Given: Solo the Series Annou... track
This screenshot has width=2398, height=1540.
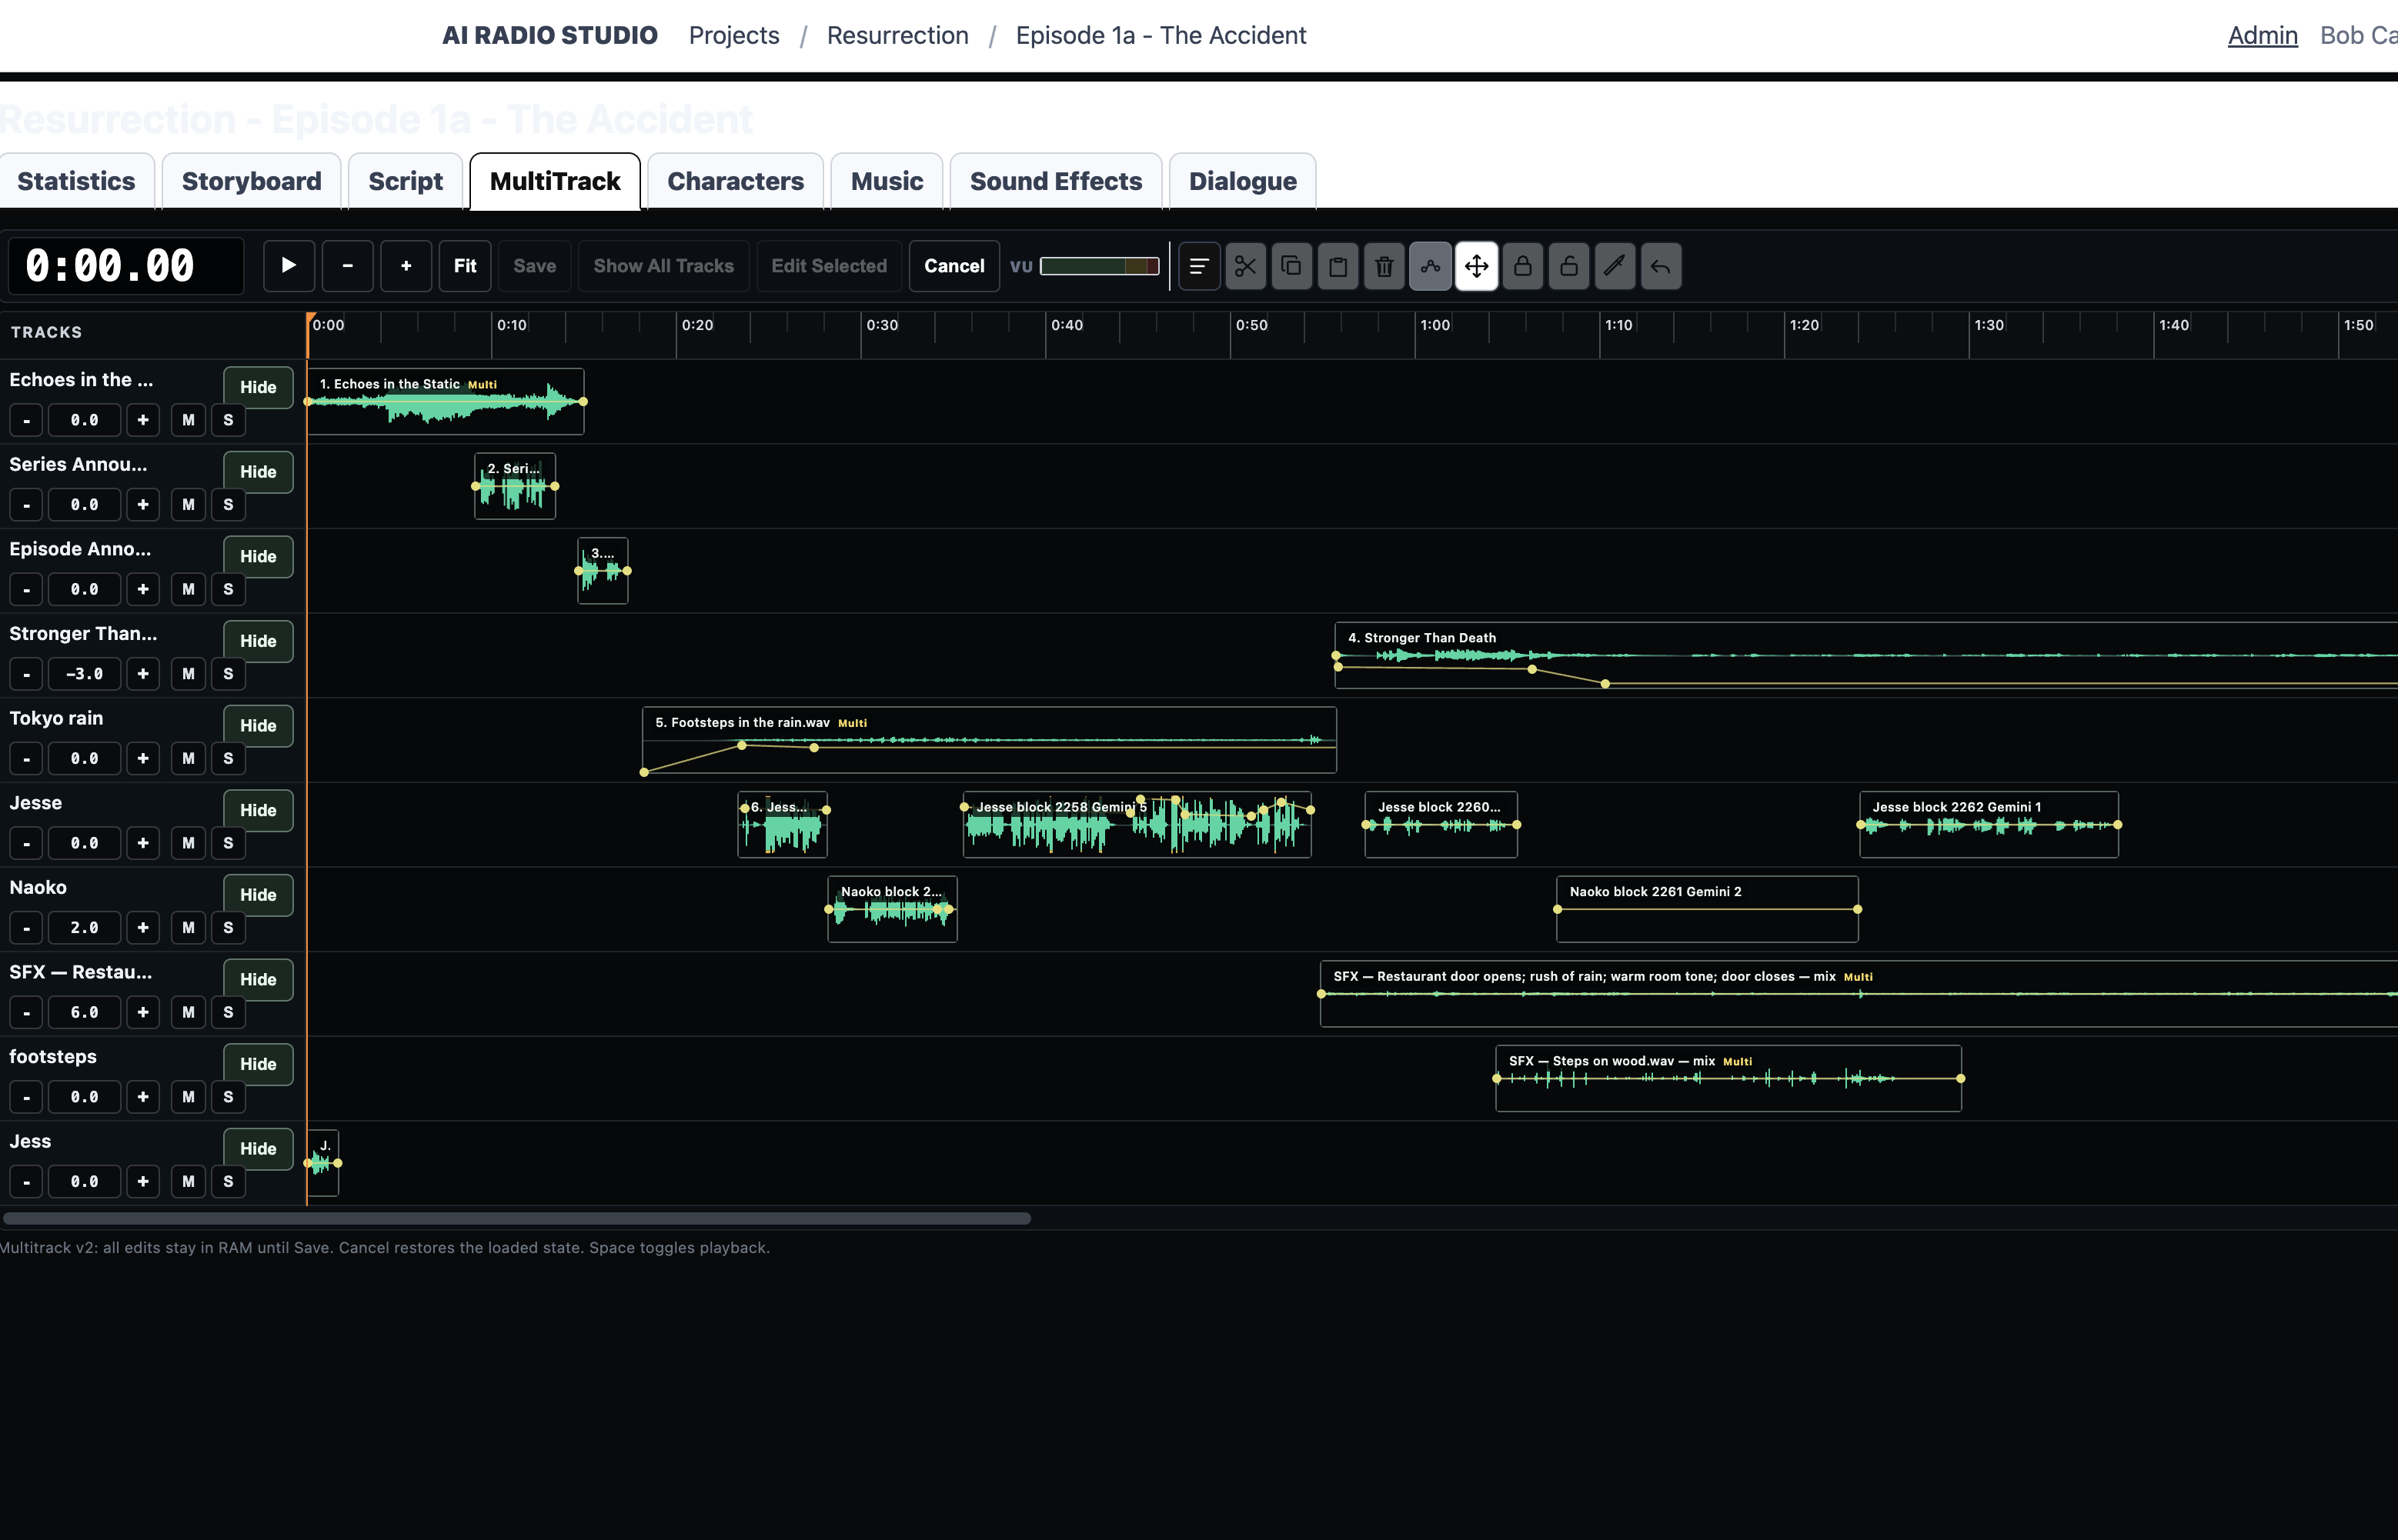Looking at the screenshot, I should click(228, 505).
